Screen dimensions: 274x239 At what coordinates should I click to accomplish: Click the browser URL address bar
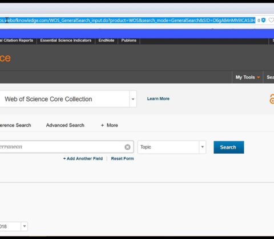127,20
